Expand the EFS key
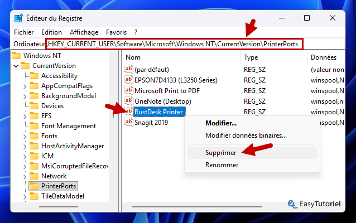 [25, 117]
